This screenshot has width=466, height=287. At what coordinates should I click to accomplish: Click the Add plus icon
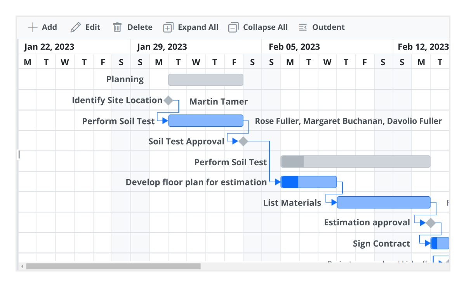click(x=33, y=27)
